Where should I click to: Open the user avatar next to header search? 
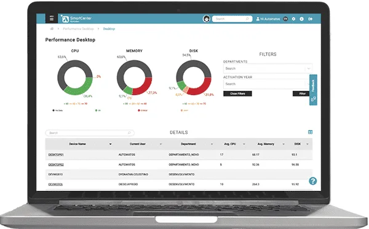(x=207, y=19)
